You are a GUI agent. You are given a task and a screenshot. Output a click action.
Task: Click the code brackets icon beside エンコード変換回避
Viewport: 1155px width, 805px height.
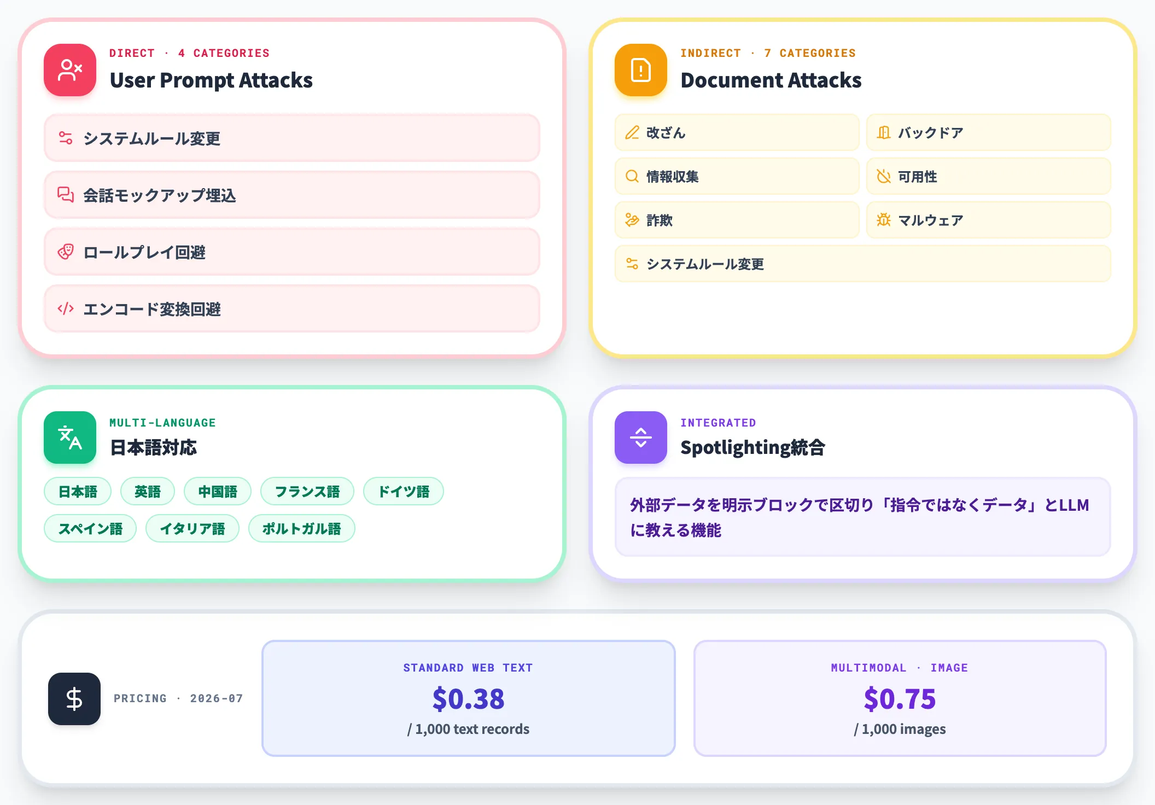[x=66, y=308]
